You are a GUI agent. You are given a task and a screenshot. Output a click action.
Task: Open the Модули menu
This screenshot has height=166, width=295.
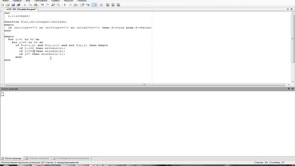pos(69,1)
